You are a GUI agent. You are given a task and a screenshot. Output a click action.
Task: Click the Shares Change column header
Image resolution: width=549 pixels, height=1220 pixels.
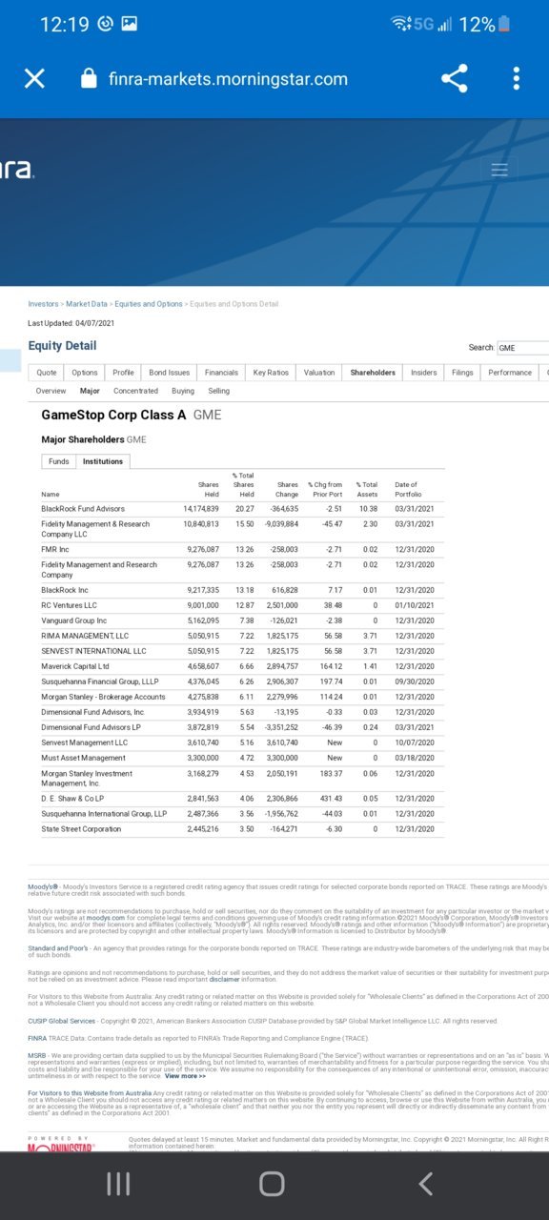coord(287,489)
